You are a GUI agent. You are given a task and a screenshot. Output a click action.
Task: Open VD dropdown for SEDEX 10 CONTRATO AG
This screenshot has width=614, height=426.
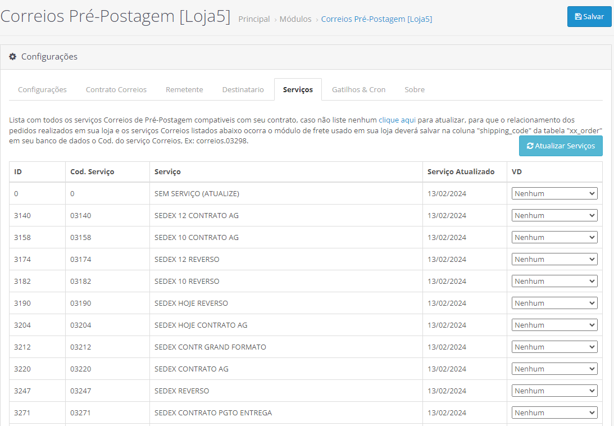554,237
